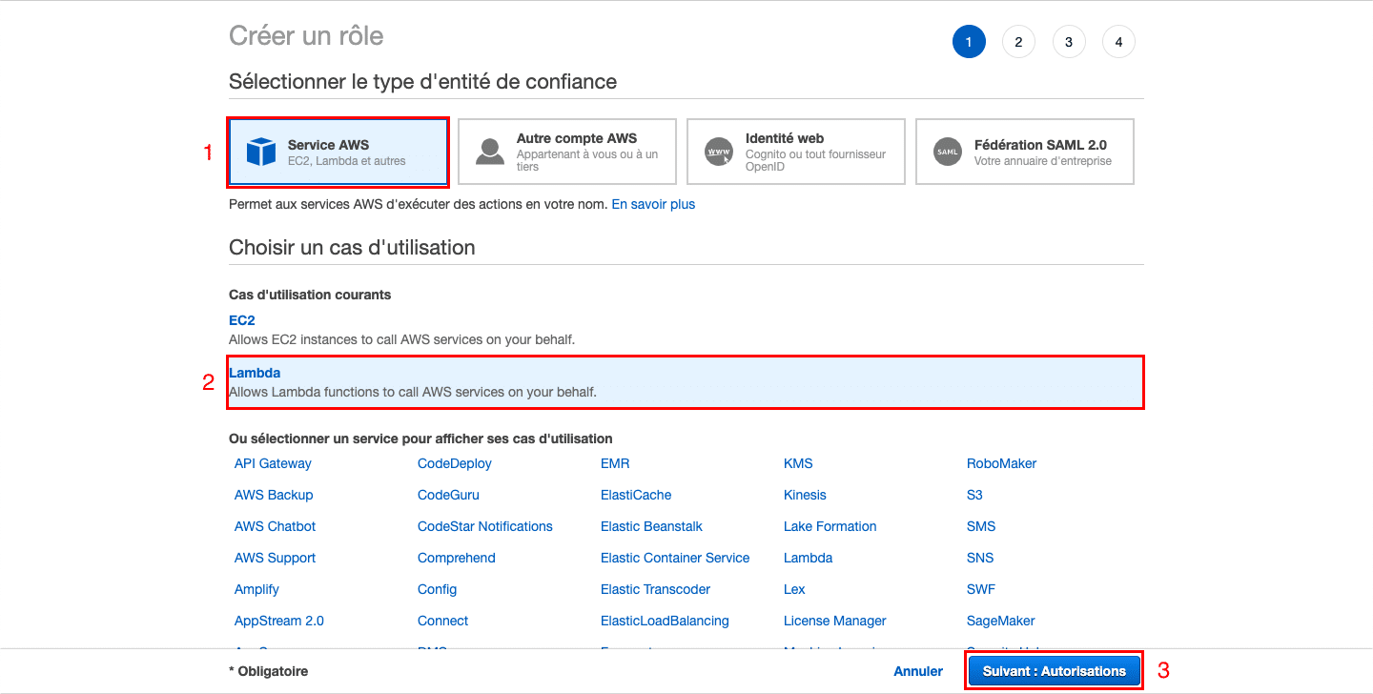Select Elastic Beanstalk service

(651, 526)
